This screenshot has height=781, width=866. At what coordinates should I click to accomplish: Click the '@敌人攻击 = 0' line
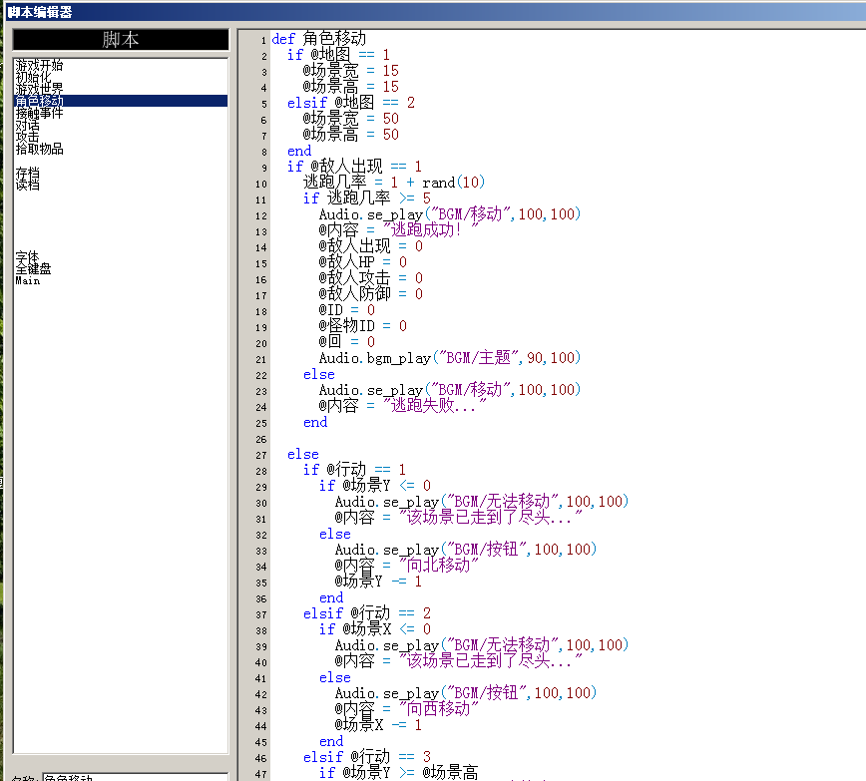370,278
